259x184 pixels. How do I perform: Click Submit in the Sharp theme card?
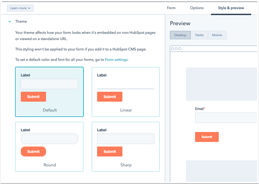click(x=110, y=151)
